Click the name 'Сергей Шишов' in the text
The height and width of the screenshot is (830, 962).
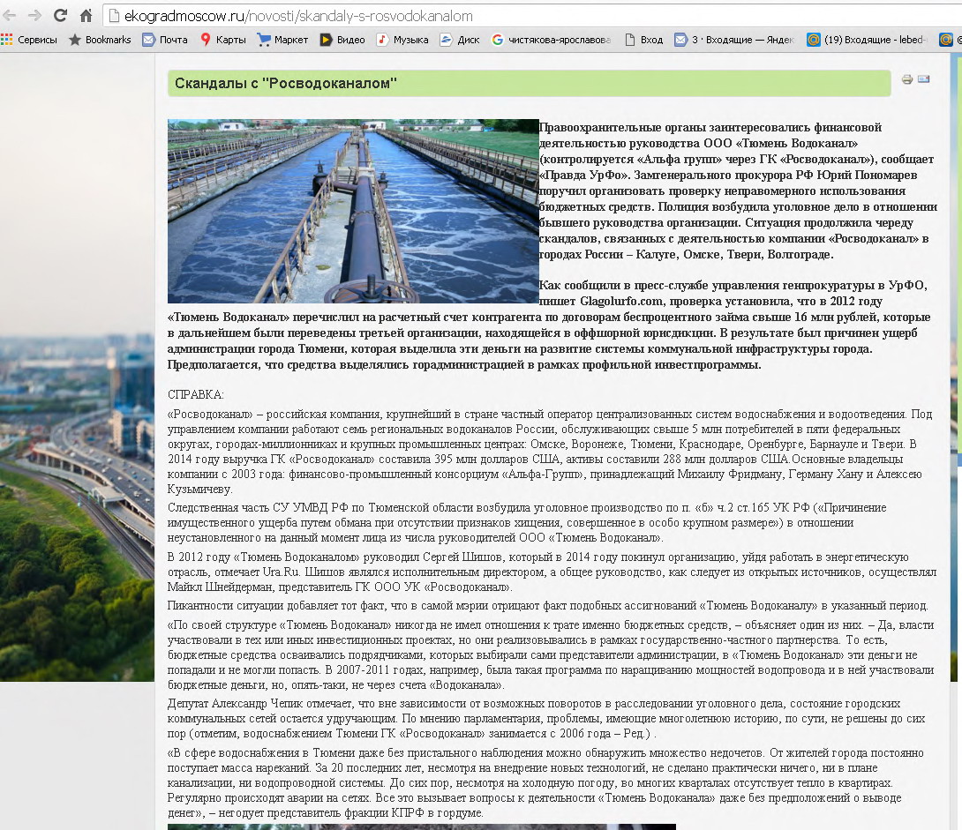[462, 557]
